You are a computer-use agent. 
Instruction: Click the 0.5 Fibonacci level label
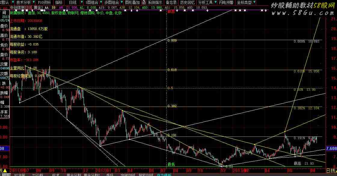pos(170,88)
